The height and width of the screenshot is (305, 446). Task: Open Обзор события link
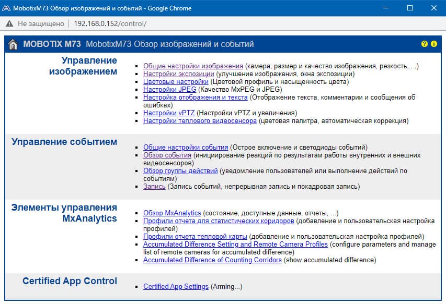click(x=167, y=155)
